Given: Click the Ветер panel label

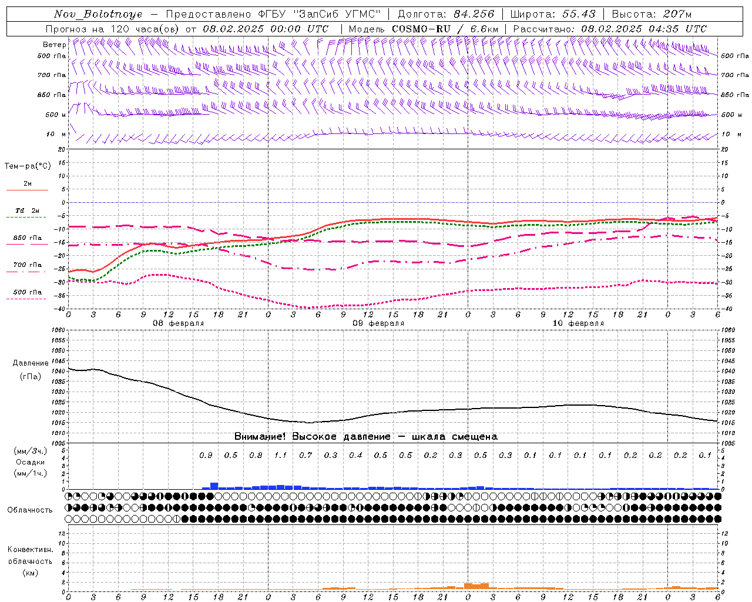Looking at the screenshot, I should point(54,45).
